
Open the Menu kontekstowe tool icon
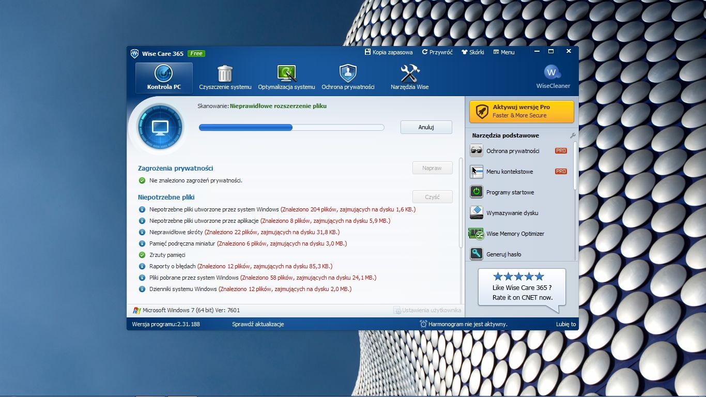point(477,172)
